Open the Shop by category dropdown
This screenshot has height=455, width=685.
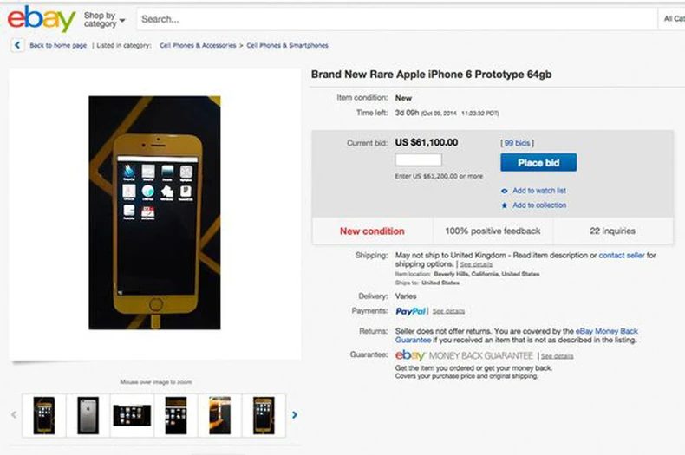click(104, 19)
